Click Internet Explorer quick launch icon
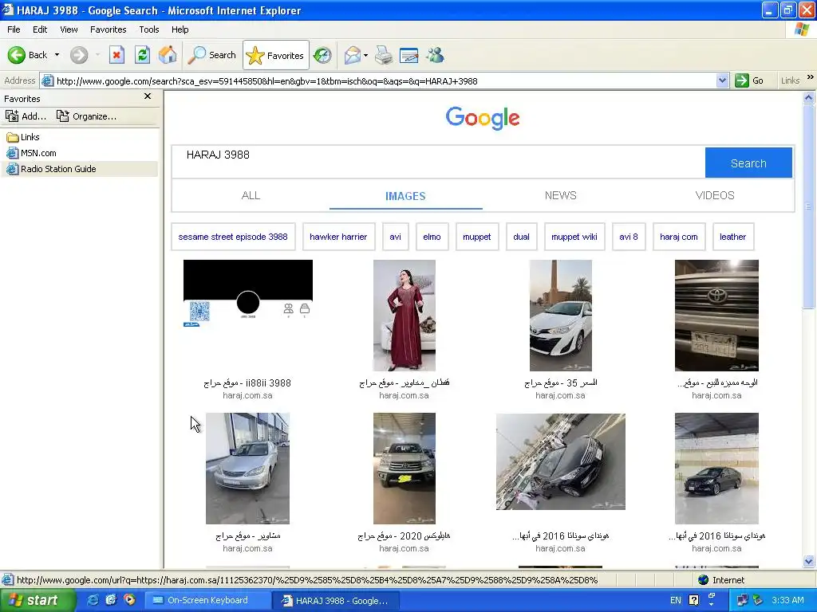This screenshot has height=612, width=817. pos(93,600)
